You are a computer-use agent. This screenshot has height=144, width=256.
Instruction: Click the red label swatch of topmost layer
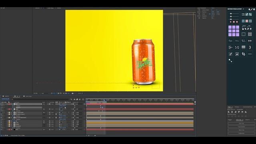(x=9, y=104)
